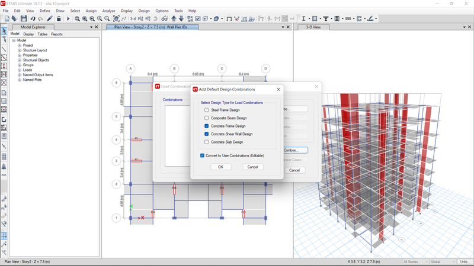Select the 3-D View tab
The image size is (474, 266).
click(313, 27)
